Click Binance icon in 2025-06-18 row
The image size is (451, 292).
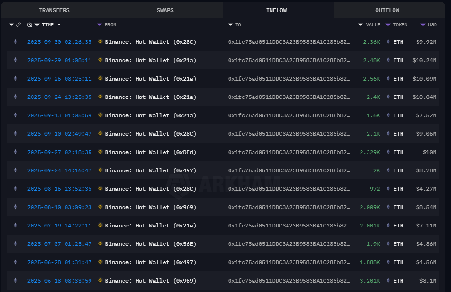pos(100,281)
